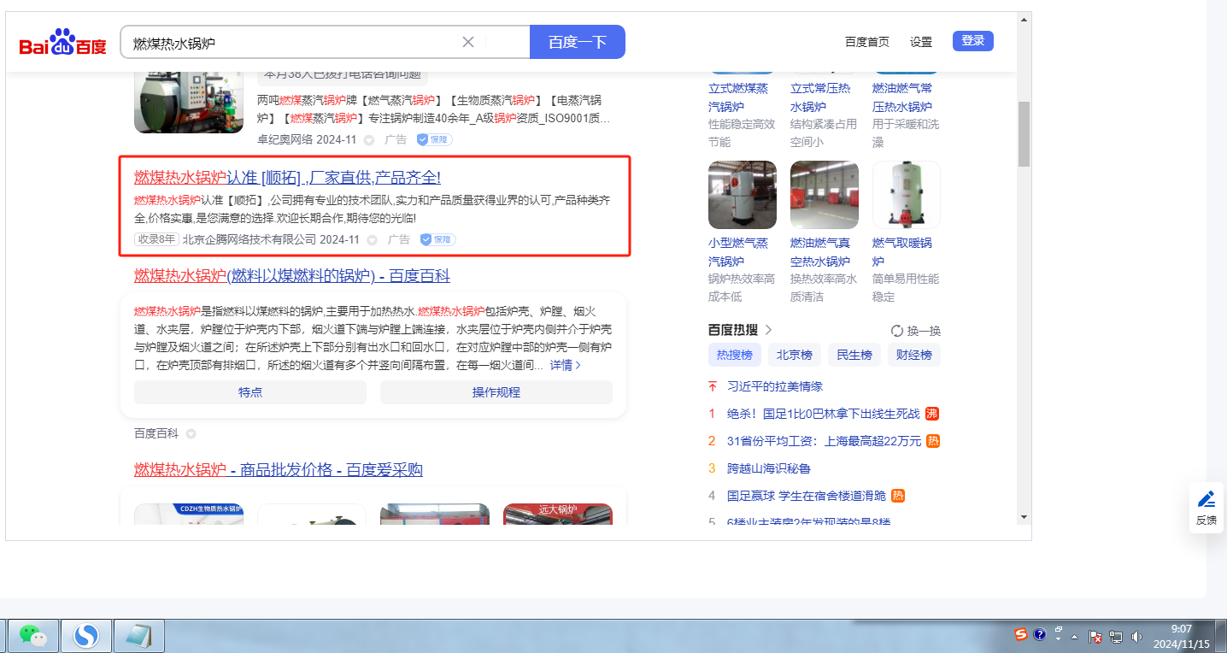Clear the search box with the X icon

(x=468, y=42)
